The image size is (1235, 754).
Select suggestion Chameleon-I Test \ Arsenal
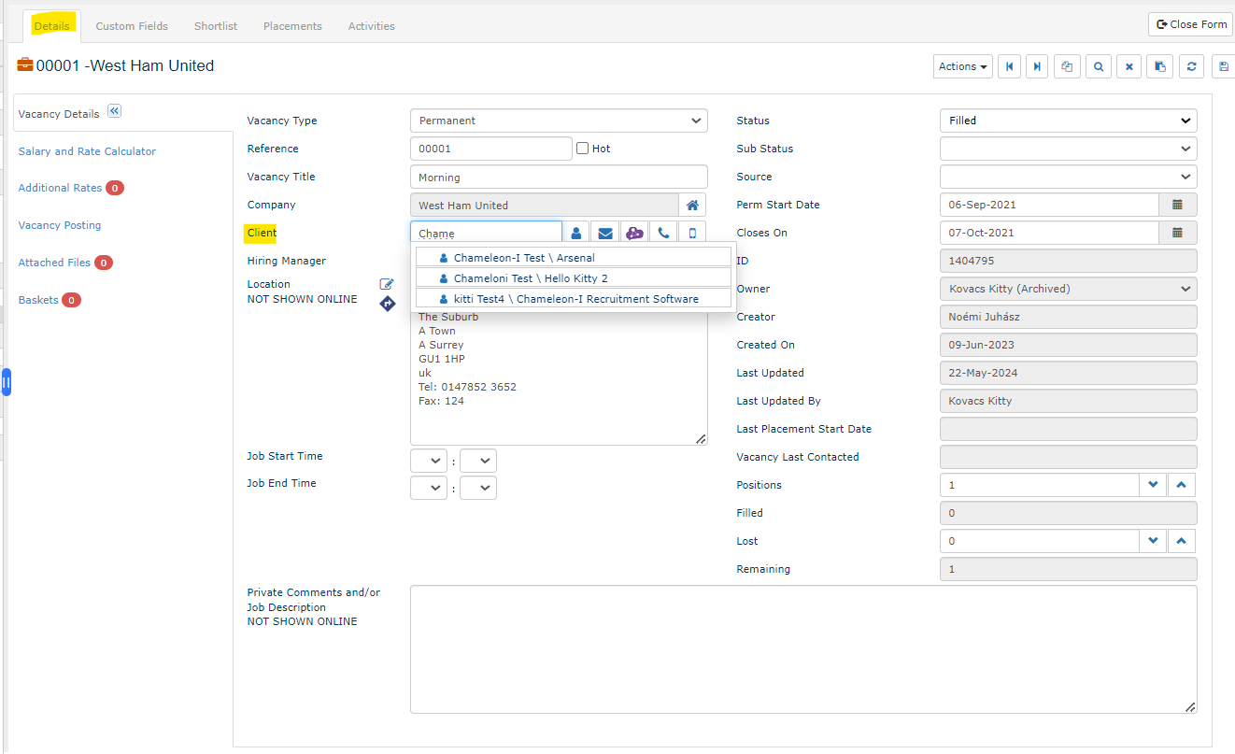pos(574,257)
